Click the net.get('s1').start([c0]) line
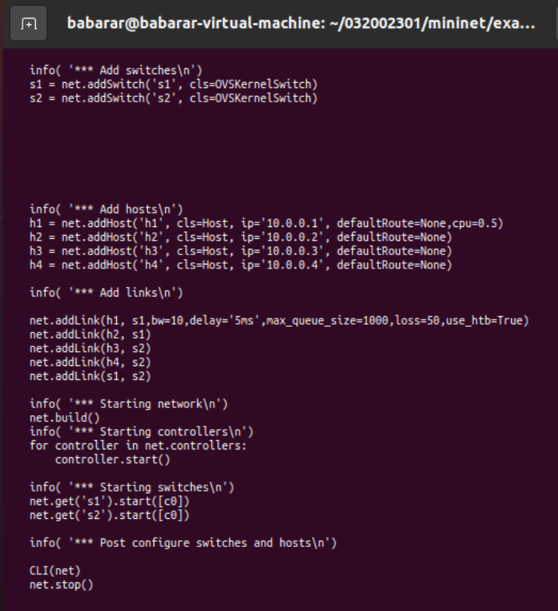558x611 pixels. pos(109,502)
